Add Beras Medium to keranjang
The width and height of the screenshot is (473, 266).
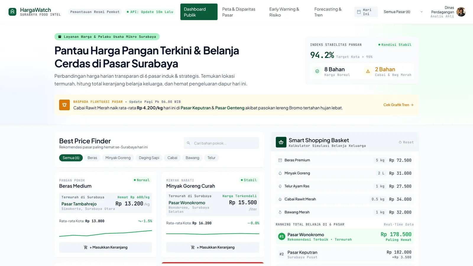click(x=106, y=247)
